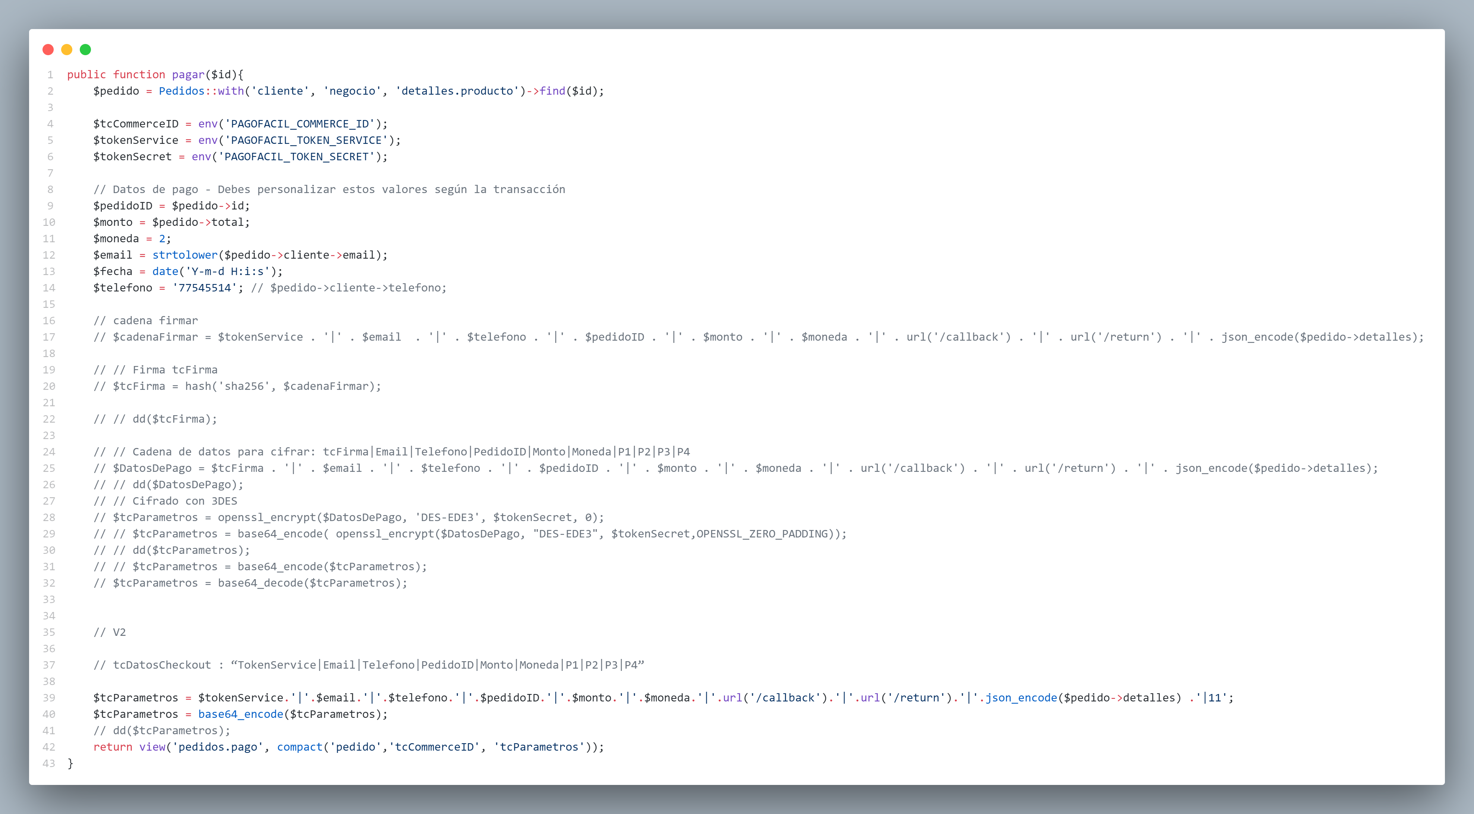The width and height of the screenshot is (1474, 814).
Task: Click the yellow minimize window dot
Action: [x=67, y=50]
